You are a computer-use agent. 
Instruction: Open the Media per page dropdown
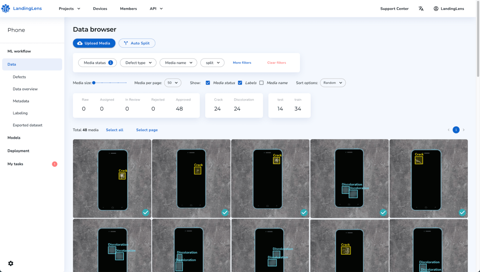coord(173,83)
